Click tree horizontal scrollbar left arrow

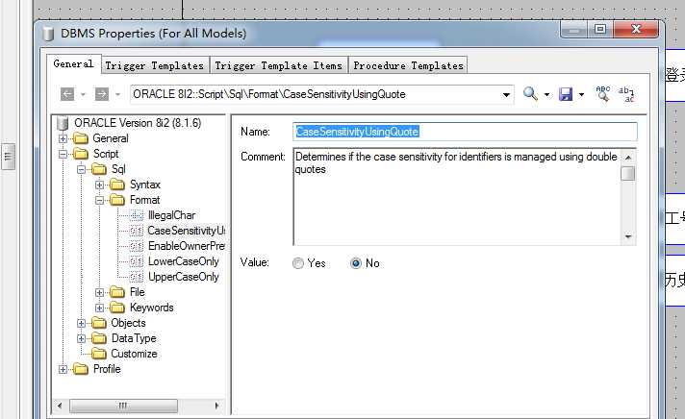[60, 406]
